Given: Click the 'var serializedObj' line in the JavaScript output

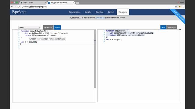Looking at the screenshot, I should pos(131,33).
